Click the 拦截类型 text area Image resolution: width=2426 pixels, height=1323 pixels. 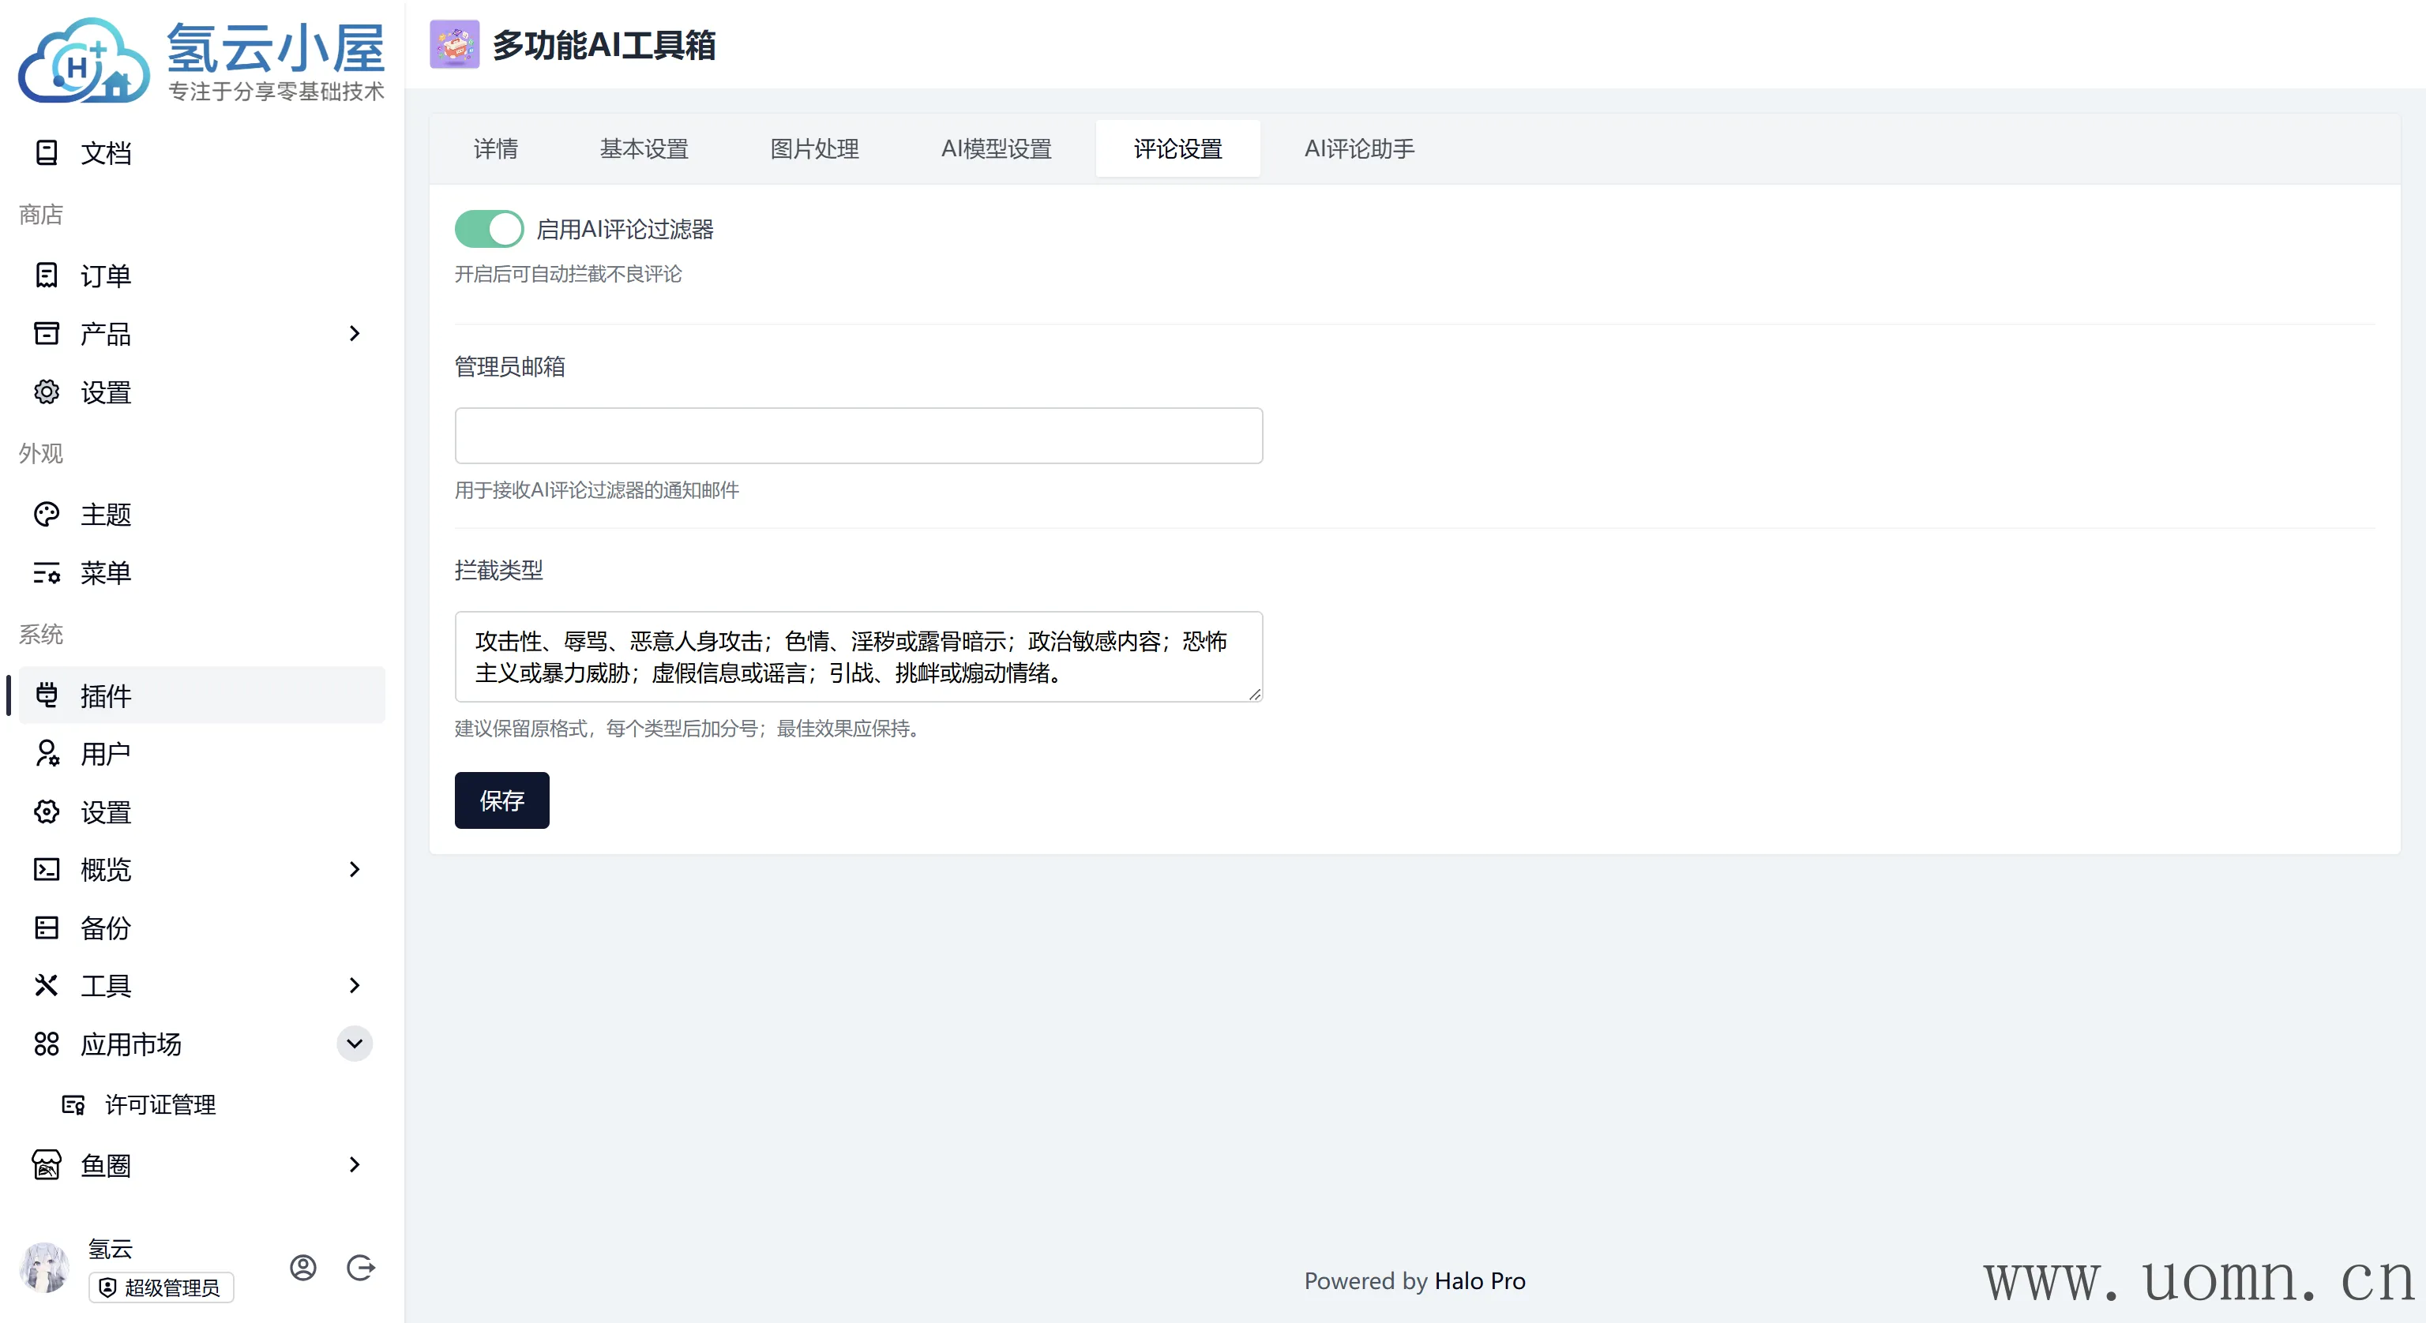pos(858,656)
